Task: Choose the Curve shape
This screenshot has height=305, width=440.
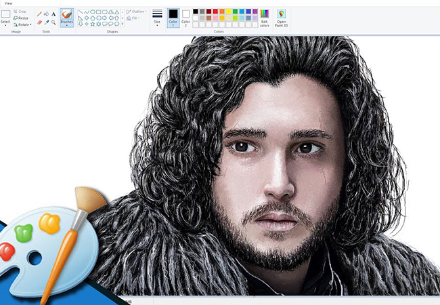Action: [x=87, y=12]
